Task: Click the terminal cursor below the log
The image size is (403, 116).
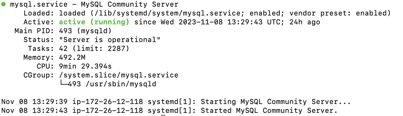Action: (163, 115)
